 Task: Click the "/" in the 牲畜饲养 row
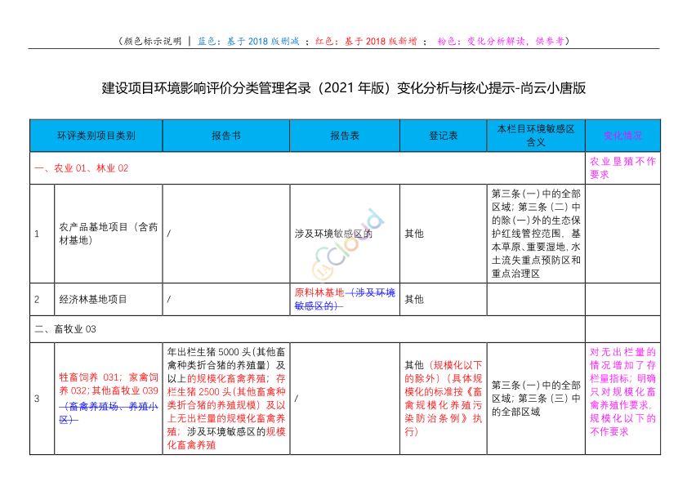tap(297, 399)
